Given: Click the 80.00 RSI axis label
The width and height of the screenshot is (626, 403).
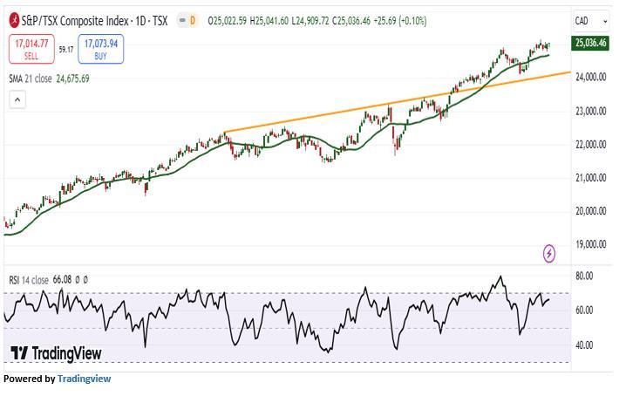Looking at the screenshot, I should pyautogui.click(x=584, y=276).
